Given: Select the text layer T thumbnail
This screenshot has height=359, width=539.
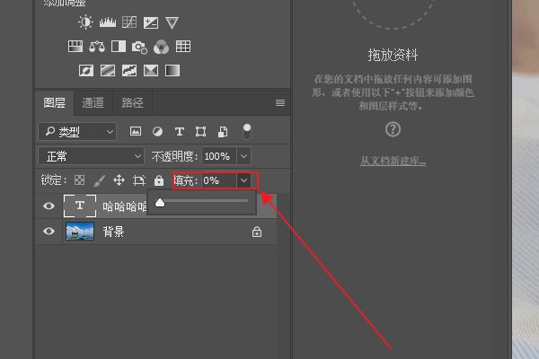Looking at the screenshot, I should point(80,206).
